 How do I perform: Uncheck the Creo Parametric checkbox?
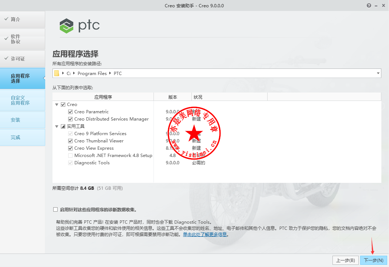point(70,112)
